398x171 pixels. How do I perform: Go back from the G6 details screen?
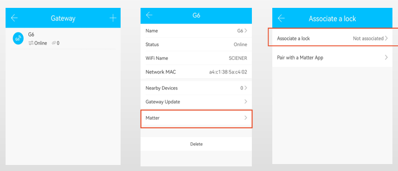tap(149, 15)
